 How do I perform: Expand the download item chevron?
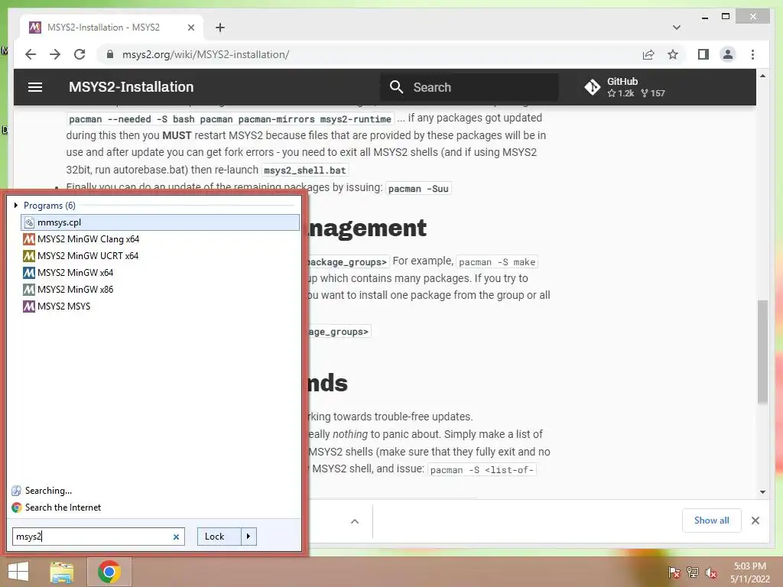click(355, 521)
